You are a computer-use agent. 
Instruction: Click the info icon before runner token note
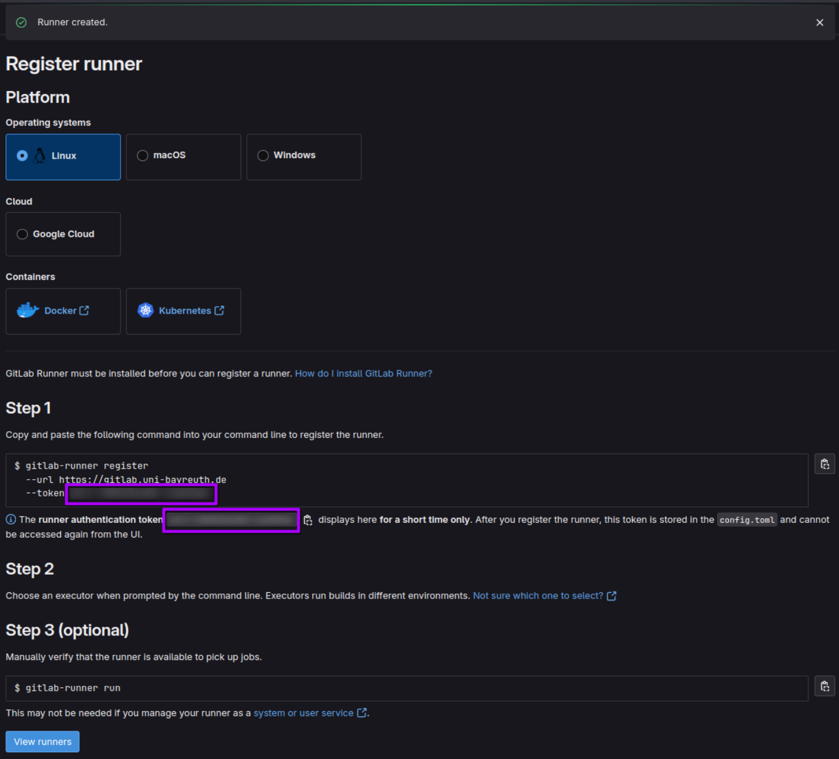click(10, 520)
